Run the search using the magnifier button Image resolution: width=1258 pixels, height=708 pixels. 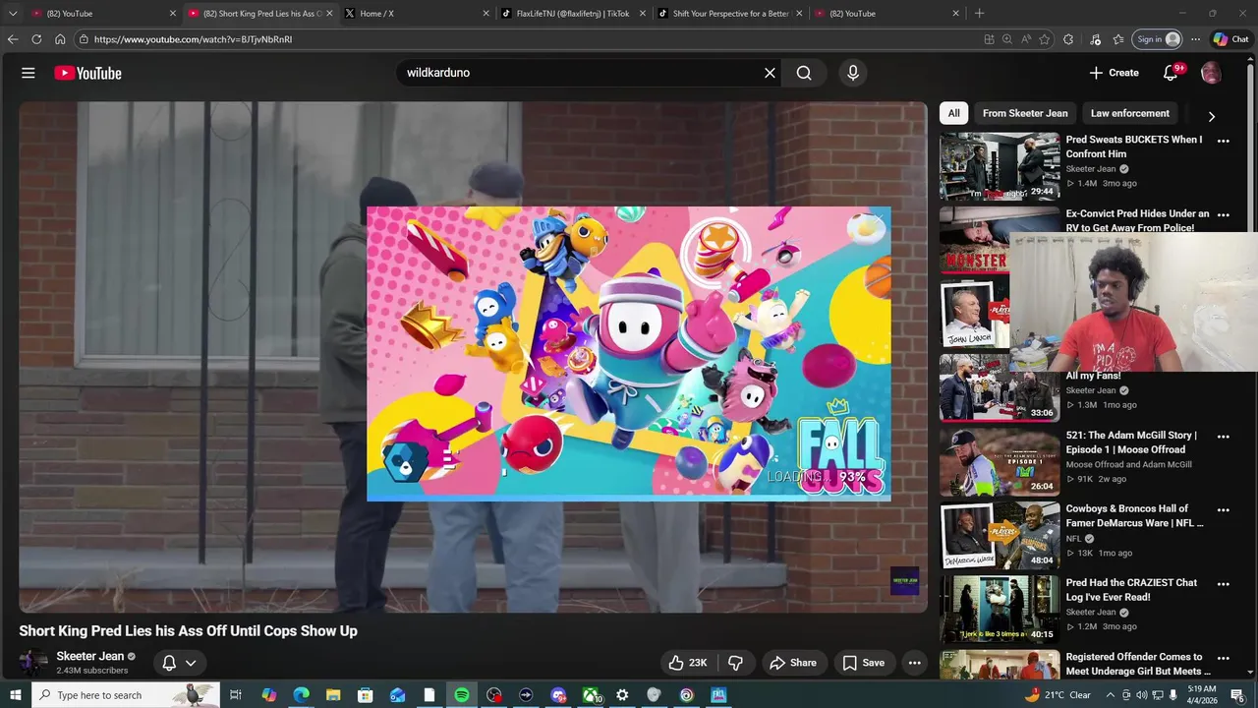[804, 73]
